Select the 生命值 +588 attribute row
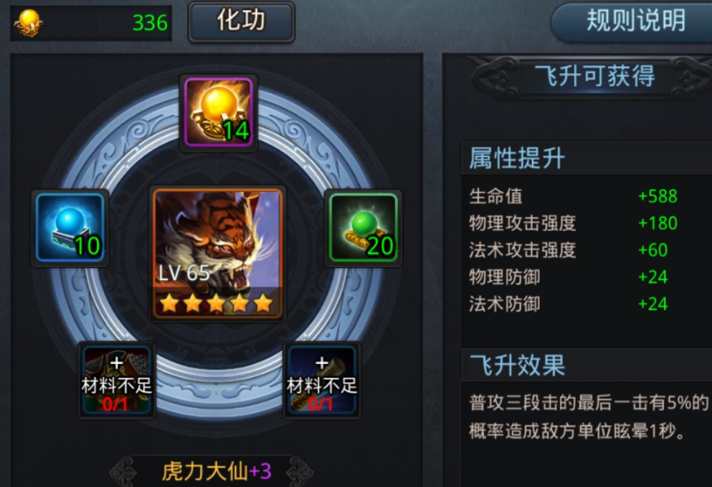The height and width of the screenshot is (487, 712). tap(587, 196)
